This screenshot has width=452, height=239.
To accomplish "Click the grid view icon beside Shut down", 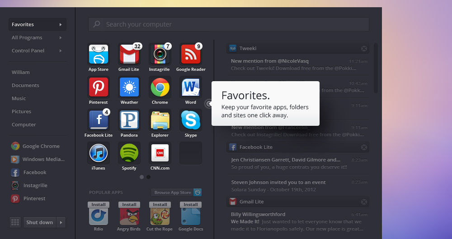I will point(15,222).
